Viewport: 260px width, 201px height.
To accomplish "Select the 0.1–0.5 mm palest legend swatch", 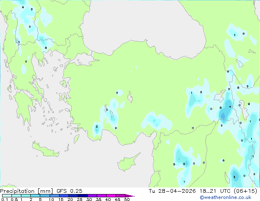I will [7, 196].
